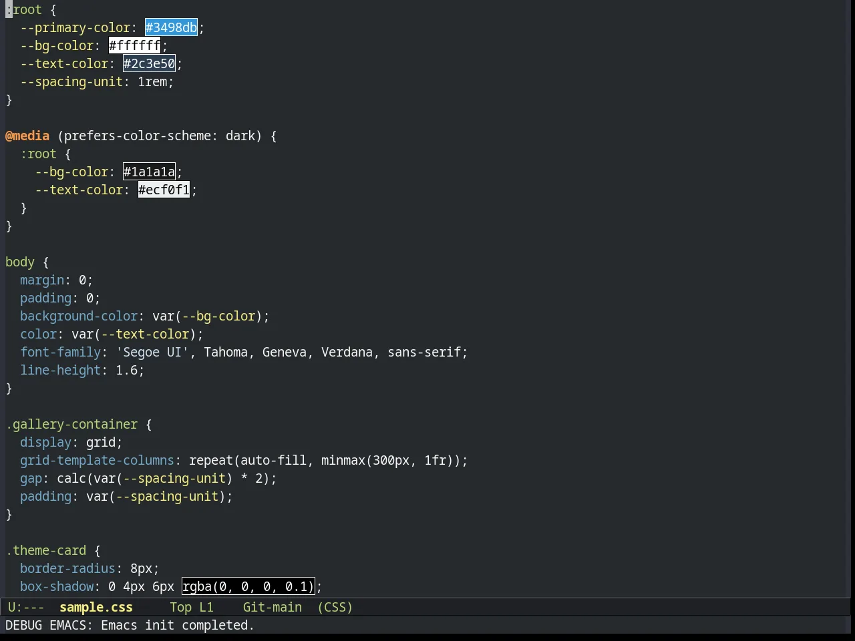The height and width of the screenshot is (641, 855).
Task: Click the body selector
Action: coord(20,262)
